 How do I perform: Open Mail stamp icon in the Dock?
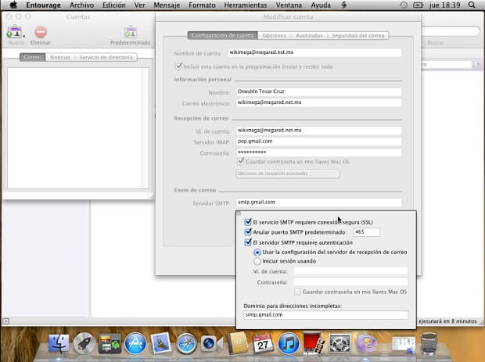tap(161, 343)
